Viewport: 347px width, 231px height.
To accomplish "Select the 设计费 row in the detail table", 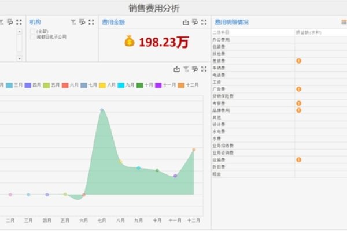I will coord(279,125).
